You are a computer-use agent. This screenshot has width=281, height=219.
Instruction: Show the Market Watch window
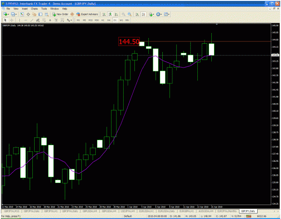tap(22, 14)
